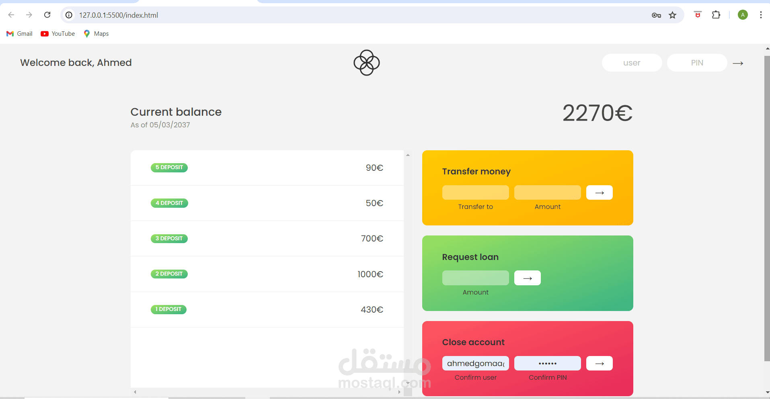
Task: Focus the PIN login field
Action: click(697, 63)
